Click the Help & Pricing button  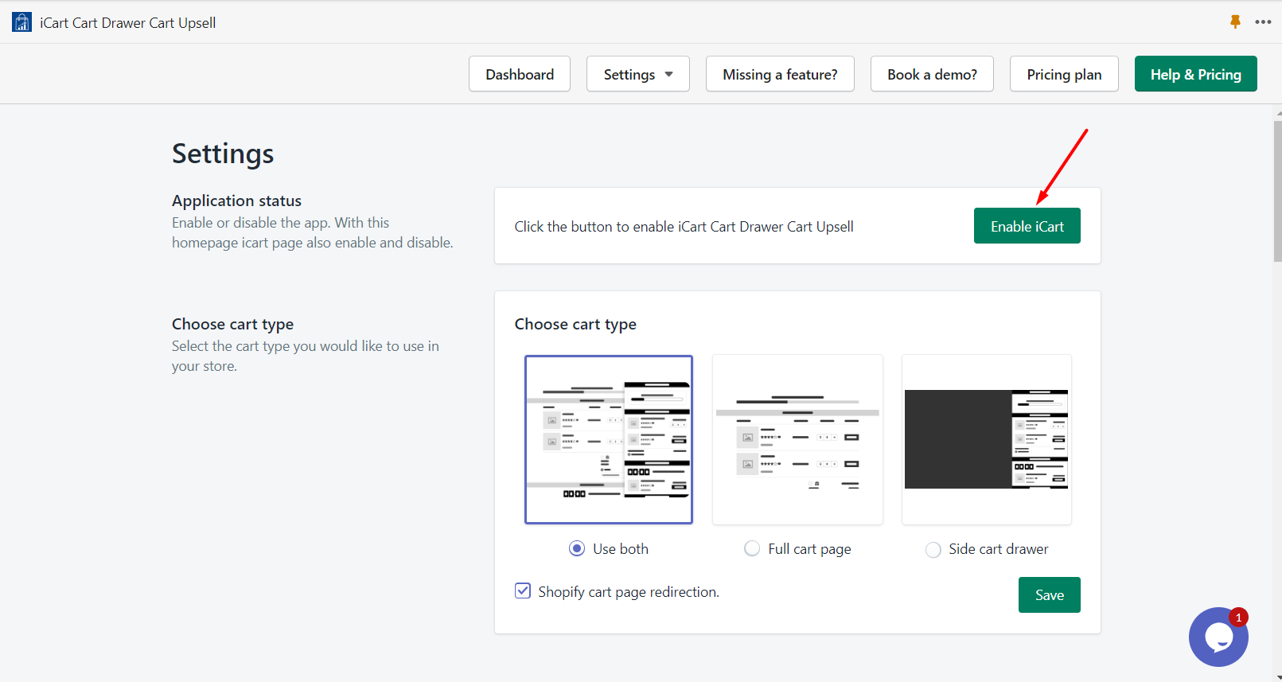tap(1195, 74)
